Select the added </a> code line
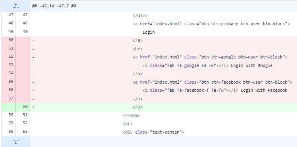Viewport: 297px width, 147px height. coord(138,107)
